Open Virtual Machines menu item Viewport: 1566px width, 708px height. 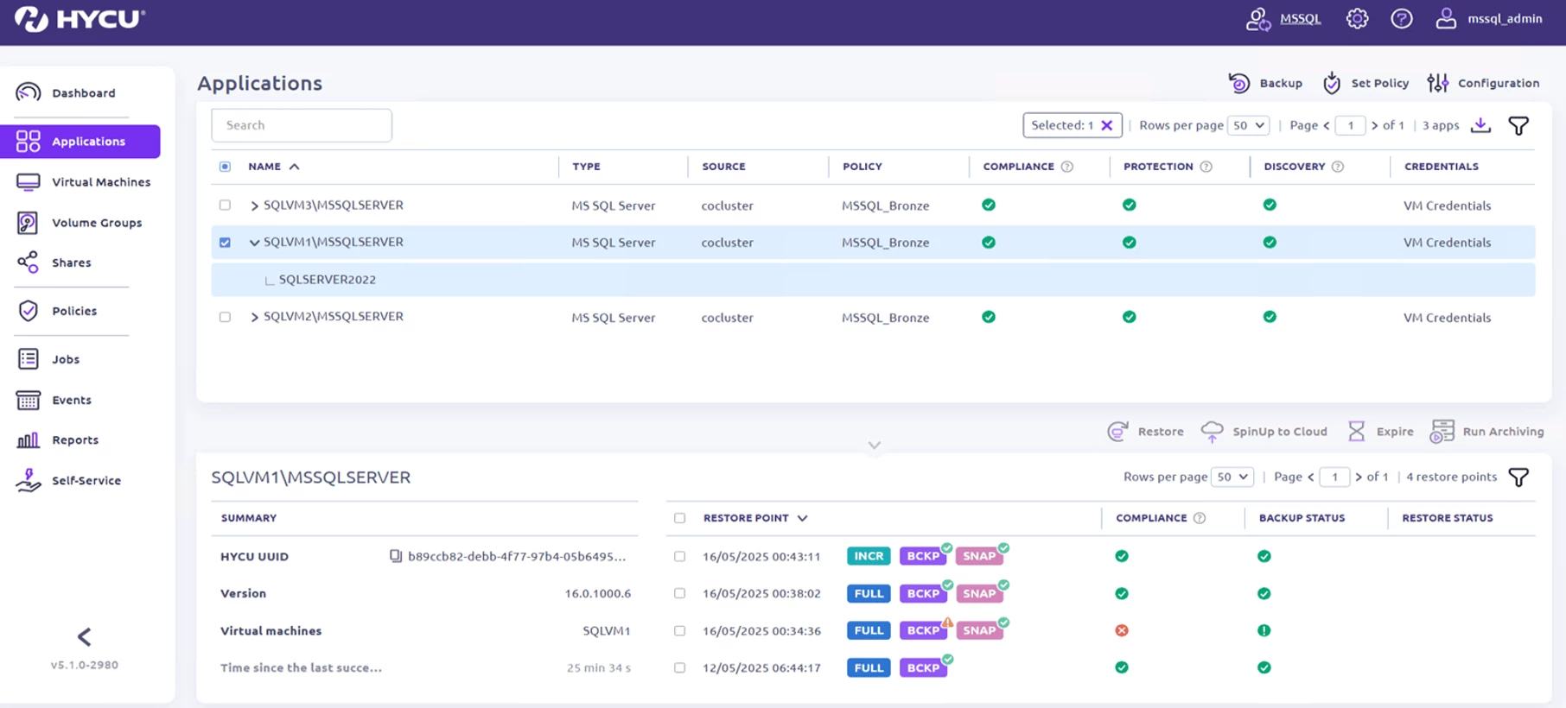[101, 182]
